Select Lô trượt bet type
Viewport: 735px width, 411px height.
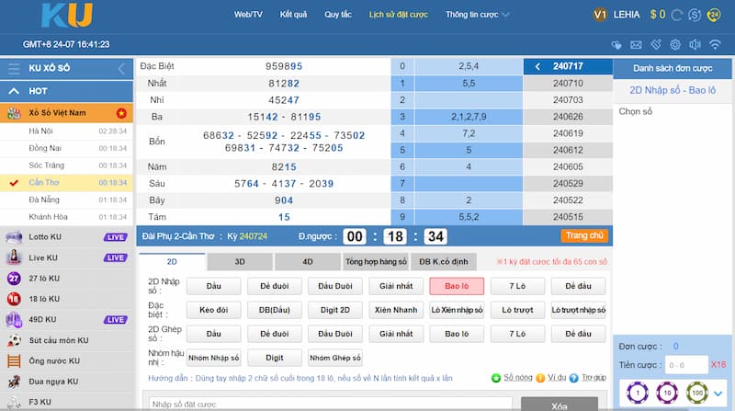click(517, 310)
